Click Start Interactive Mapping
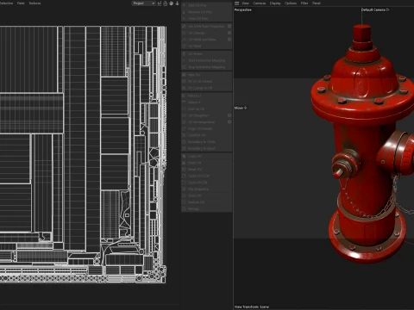Viewport: 414px width, 310px height. pos(206,60)
